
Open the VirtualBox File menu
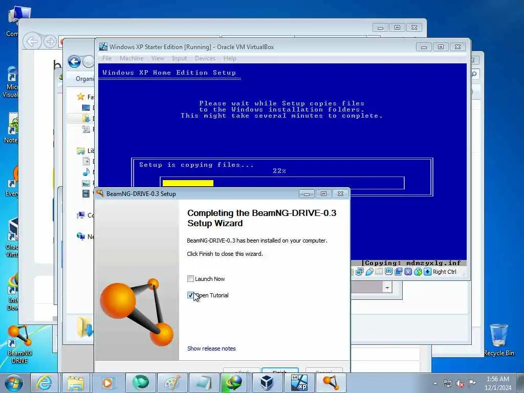coord(107,58)
